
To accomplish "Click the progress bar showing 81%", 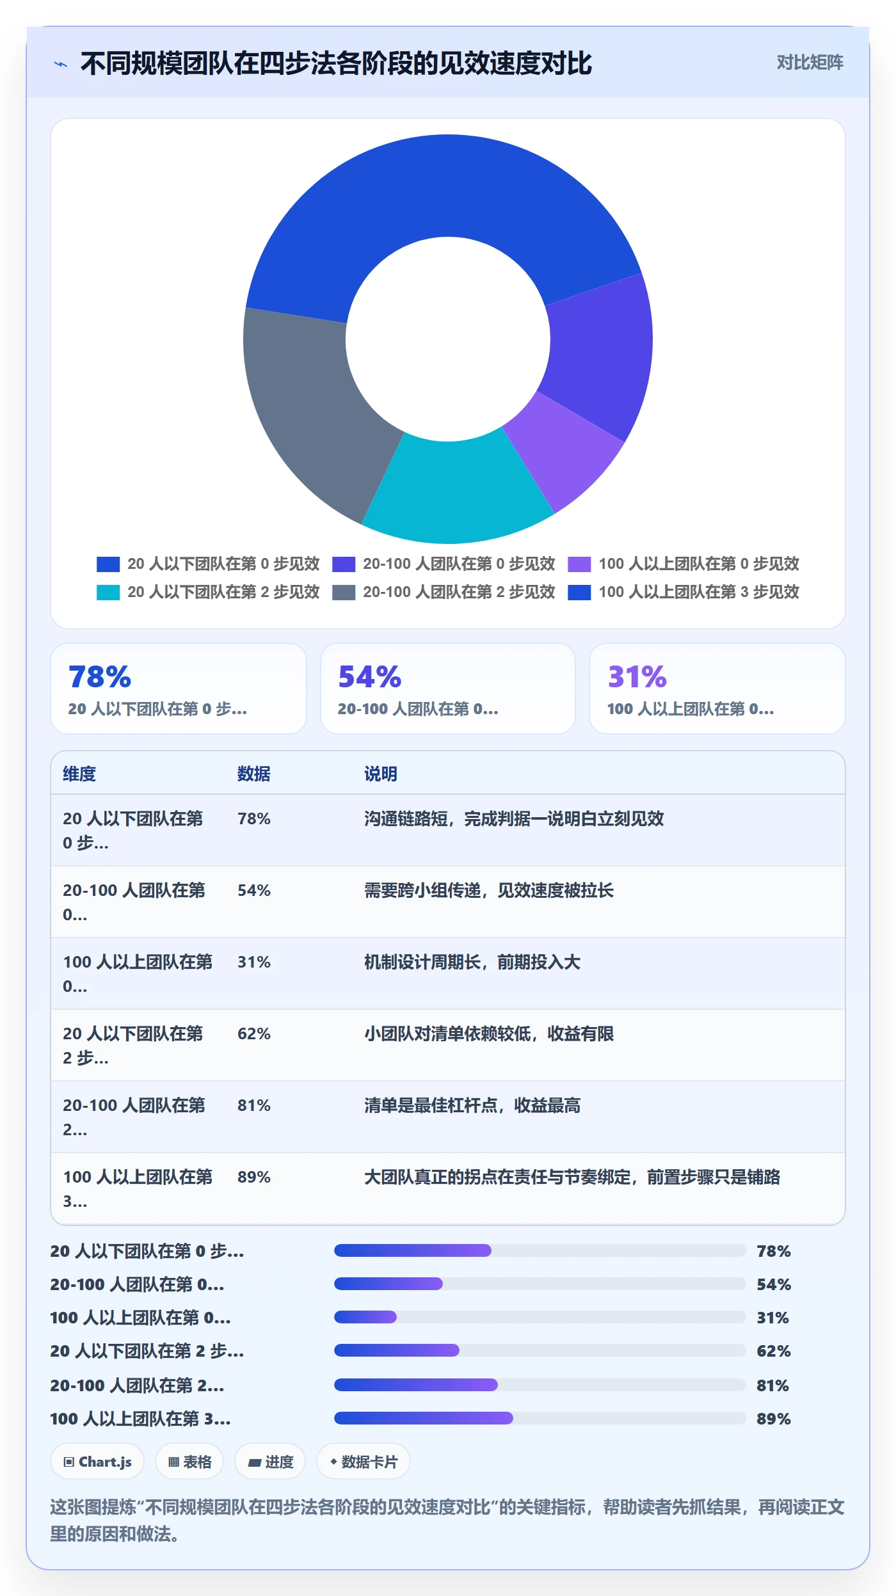I will [540, 1385].
